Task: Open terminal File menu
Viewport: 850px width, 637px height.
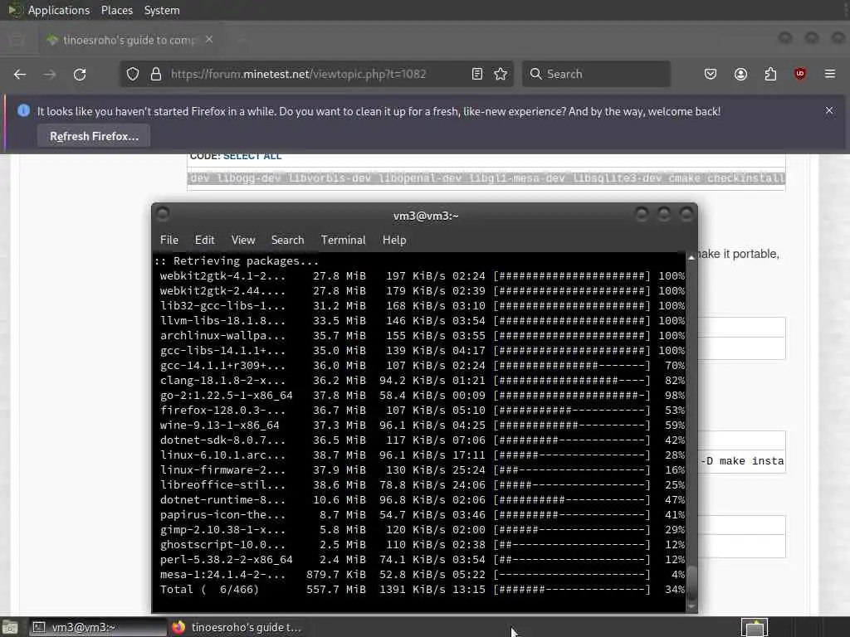Action: coord(169,240)
